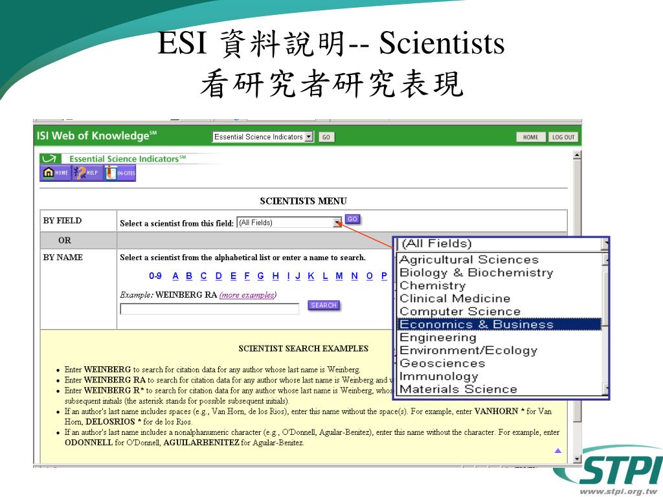Click the BY FIELD row label
The width and height of the screenshot is (663, 497).
click(62, 221)
